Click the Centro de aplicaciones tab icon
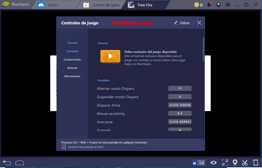Screen dimensions: 262x168 86,5
